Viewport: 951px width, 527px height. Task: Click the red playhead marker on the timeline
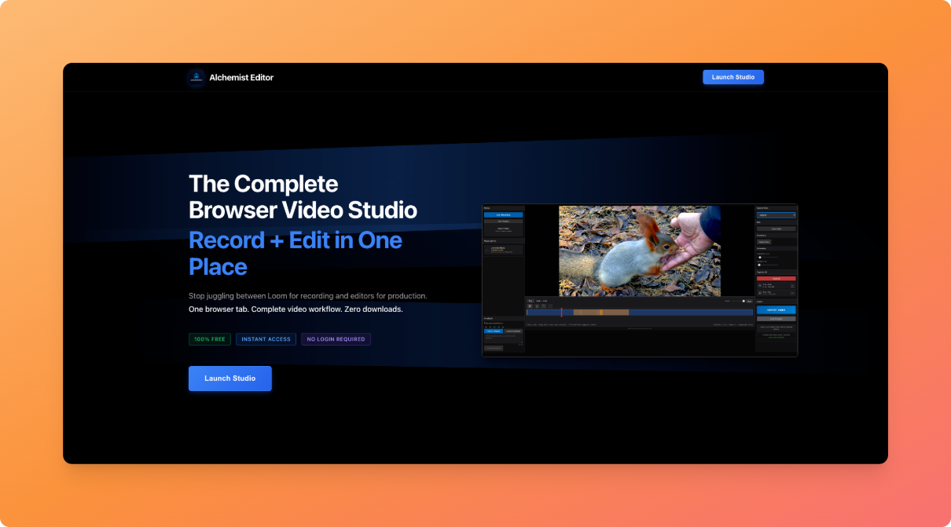click(x=561, y=312)
